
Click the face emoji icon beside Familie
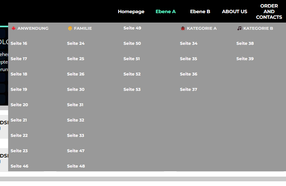(70, 28)
